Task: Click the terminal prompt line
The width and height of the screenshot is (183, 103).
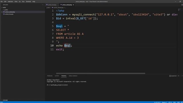Action: pyautogui.click(x=57, y=85)
